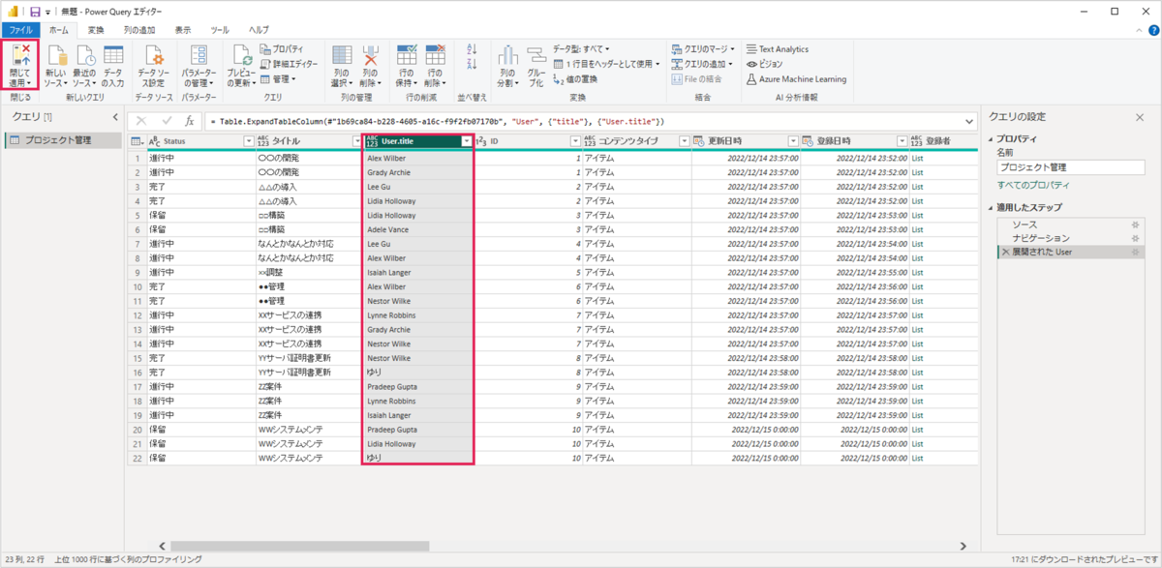This screenshot has width=1162, height=568.
Task: Click ビジョン (Vision) in the AI group
Action: 764,64
